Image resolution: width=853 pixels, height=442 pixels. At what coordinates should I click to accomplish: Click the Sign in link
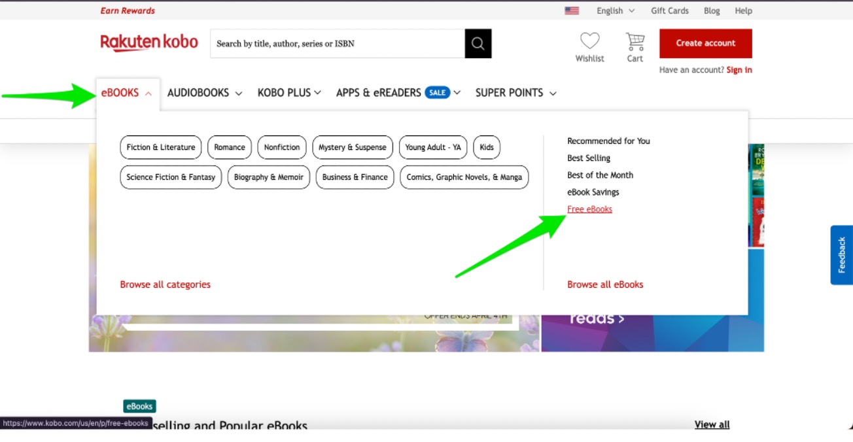point(739,70)
